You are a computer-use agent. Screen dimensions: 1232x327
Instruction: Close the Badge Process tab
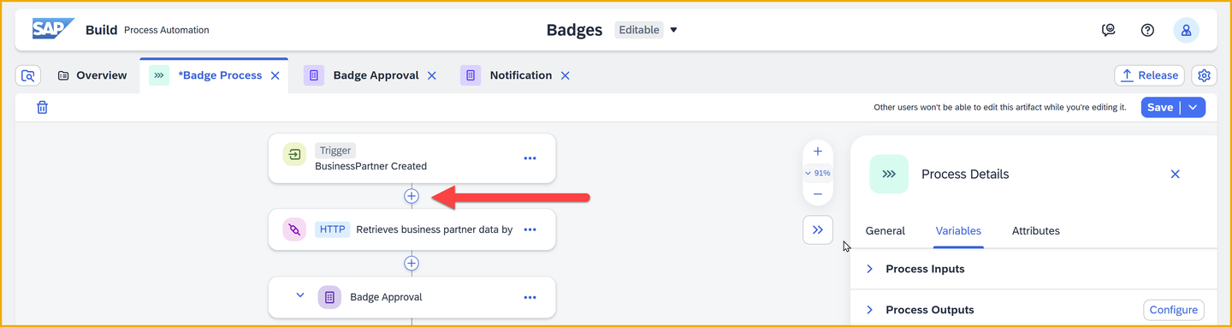[x=275, y=75]
